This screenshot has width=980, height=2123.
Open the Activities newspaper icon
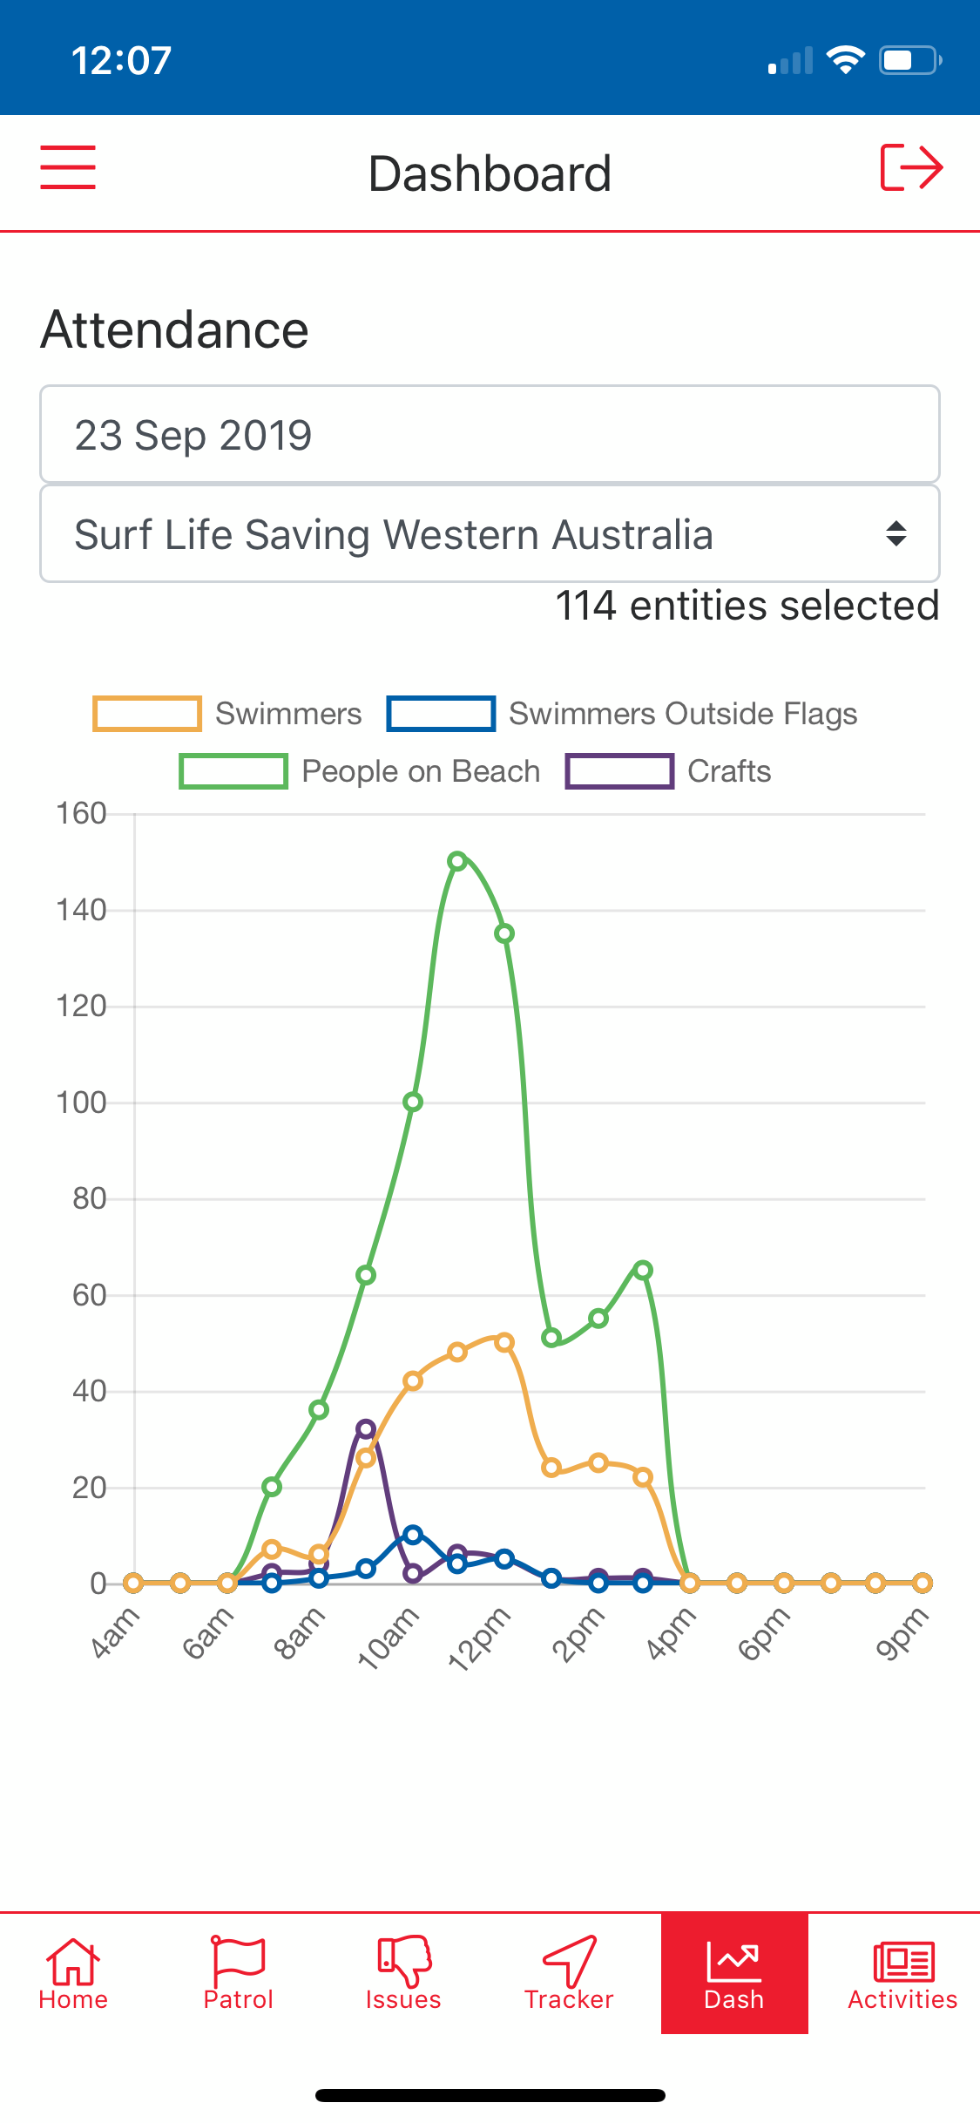pos(903,1962)
